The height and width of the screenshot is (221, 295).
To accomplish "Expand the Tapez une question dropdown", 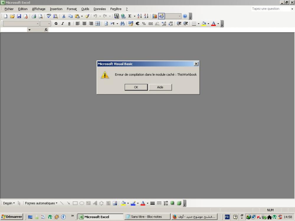I will tap(292, 9).
